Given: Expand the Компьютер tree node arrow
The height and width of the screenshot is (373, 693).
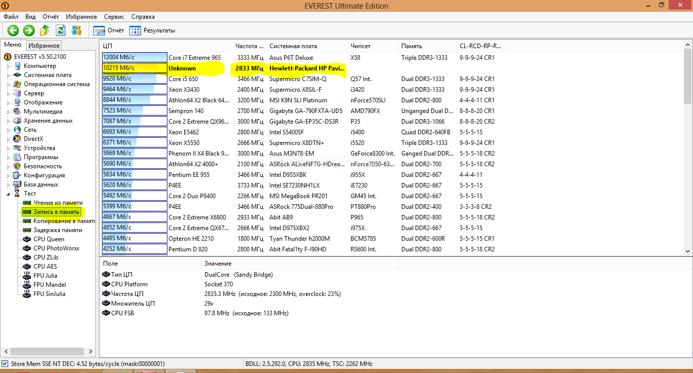Looking at the screenshot, I should click(x=8, y=66).
